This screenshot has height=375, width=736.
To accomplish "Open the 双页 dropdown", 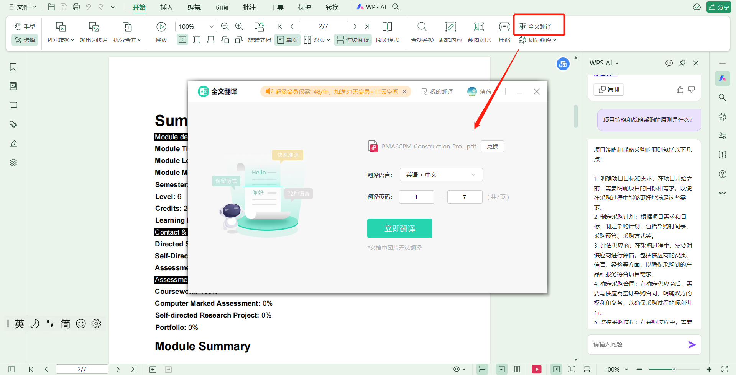I will click(317, 40).
